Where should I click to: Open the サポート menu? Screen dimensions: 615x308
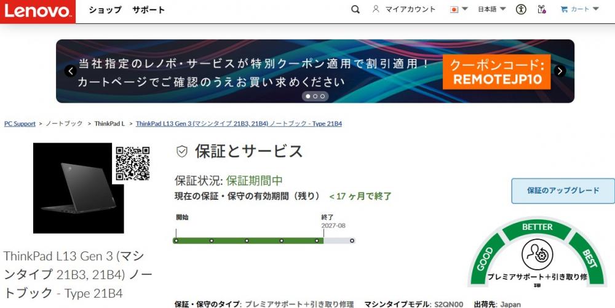tap(148, 10)
